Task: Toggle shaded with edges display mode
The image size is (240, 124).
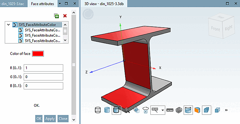Action: pos(116,110)
